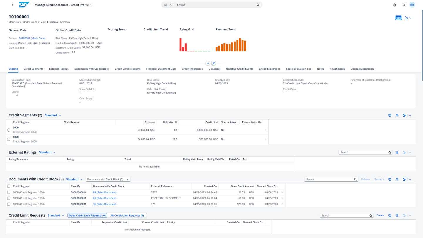Open Credit Limit Requests Standard view dropdown
This screenshot has height=238, width=423.
coord(56,216)
